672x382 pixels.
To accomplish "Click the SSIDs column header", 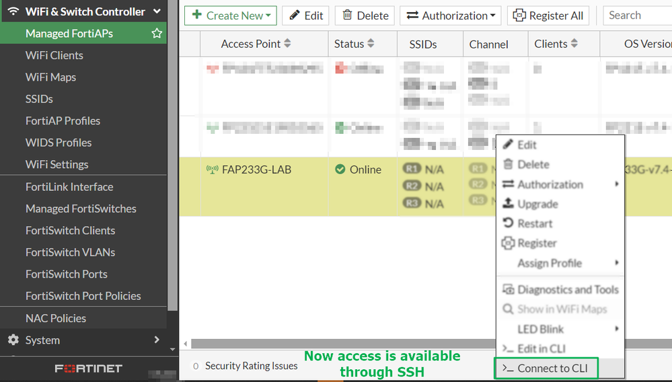I will point(423,44).
